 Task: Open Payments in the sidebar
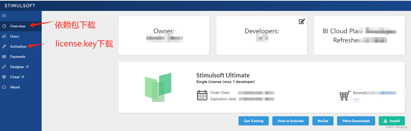21,57
